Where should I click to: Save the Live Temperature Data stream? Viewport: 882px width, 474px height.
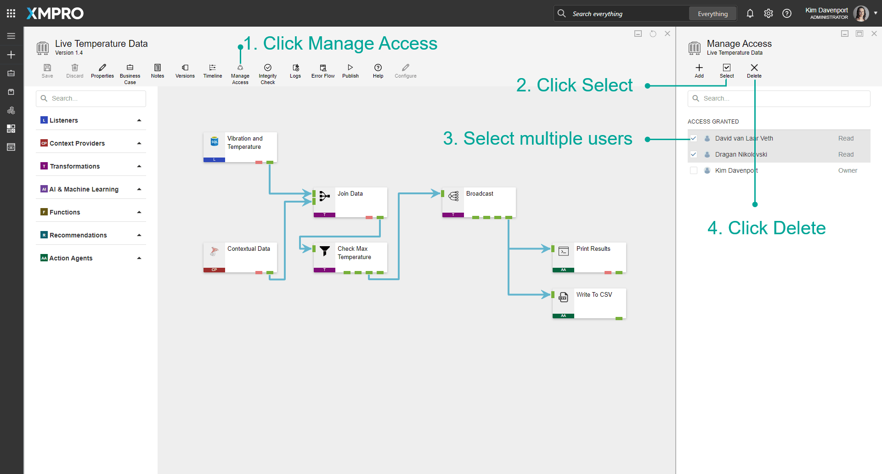coord(47,71)
